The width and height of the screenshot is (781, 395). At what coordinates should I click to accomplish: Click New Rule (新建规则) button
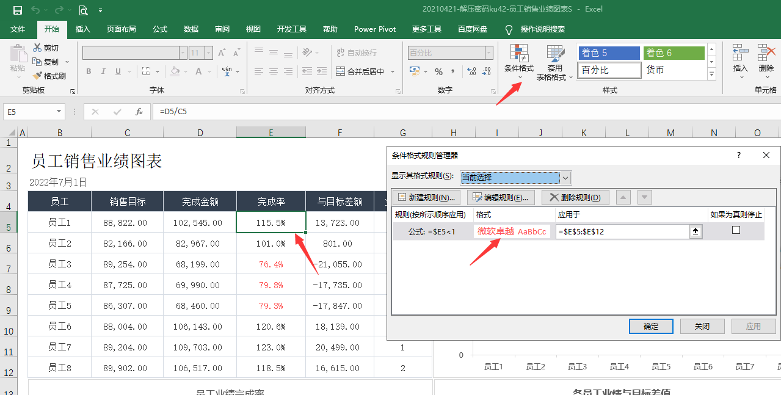tap(427, 197)
